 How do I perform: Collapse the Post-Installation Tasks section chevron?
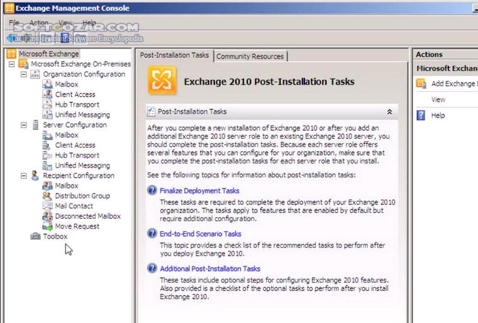pyautogui.click(x=389, y=112)
